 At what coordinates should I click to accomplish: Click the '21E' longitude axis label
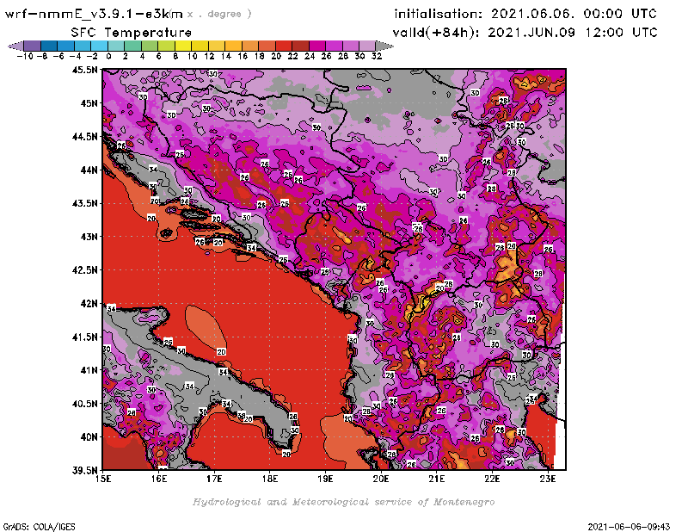[437, 479]
